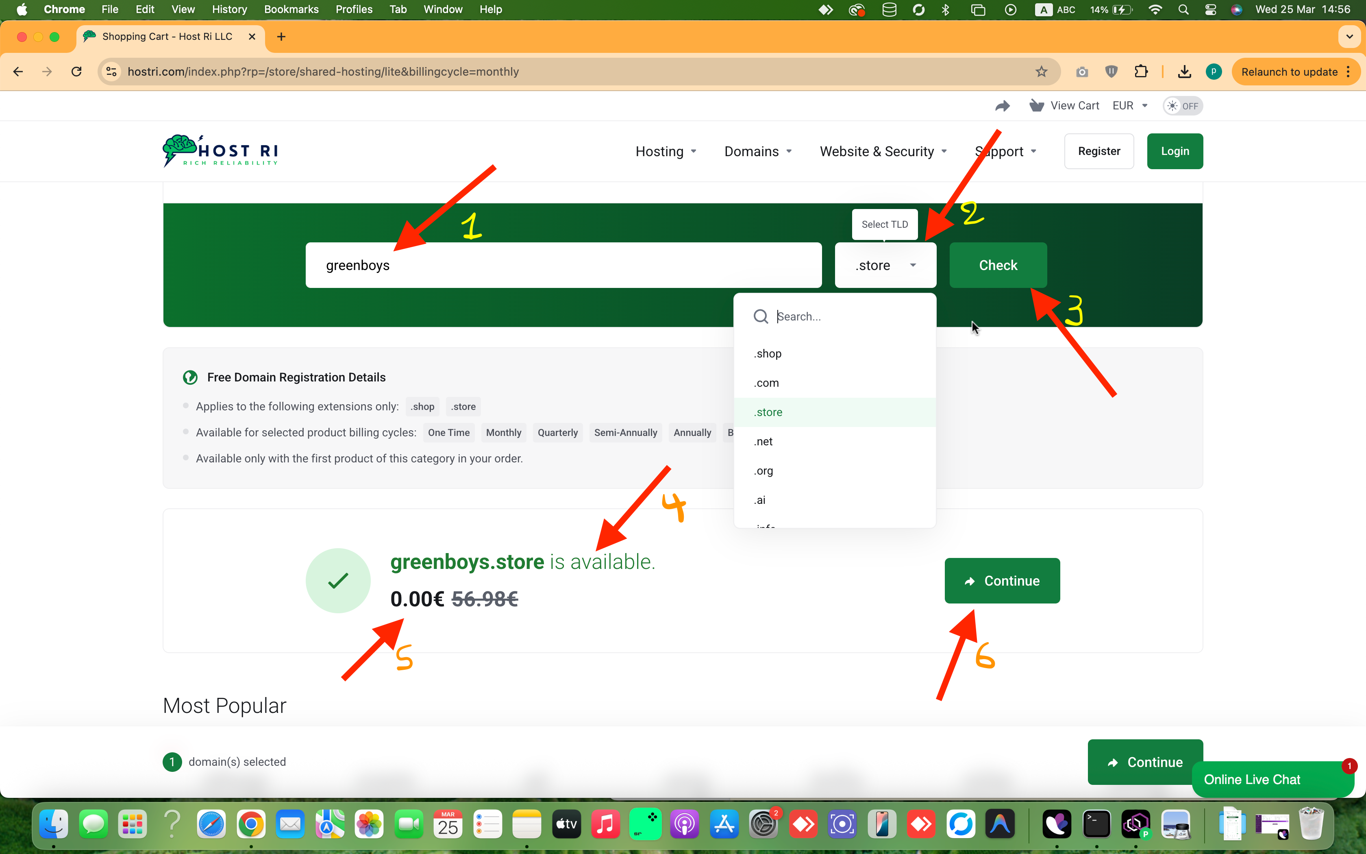Click the TLD Search field
1366x854 pixels.
pos(847,316)
